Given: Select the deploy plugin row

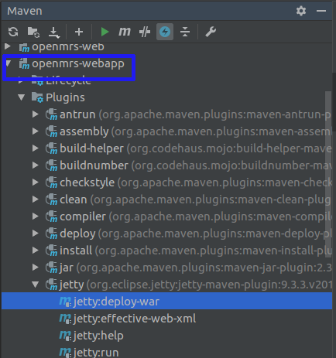Looking at the screenshot, I should (166, 234).
